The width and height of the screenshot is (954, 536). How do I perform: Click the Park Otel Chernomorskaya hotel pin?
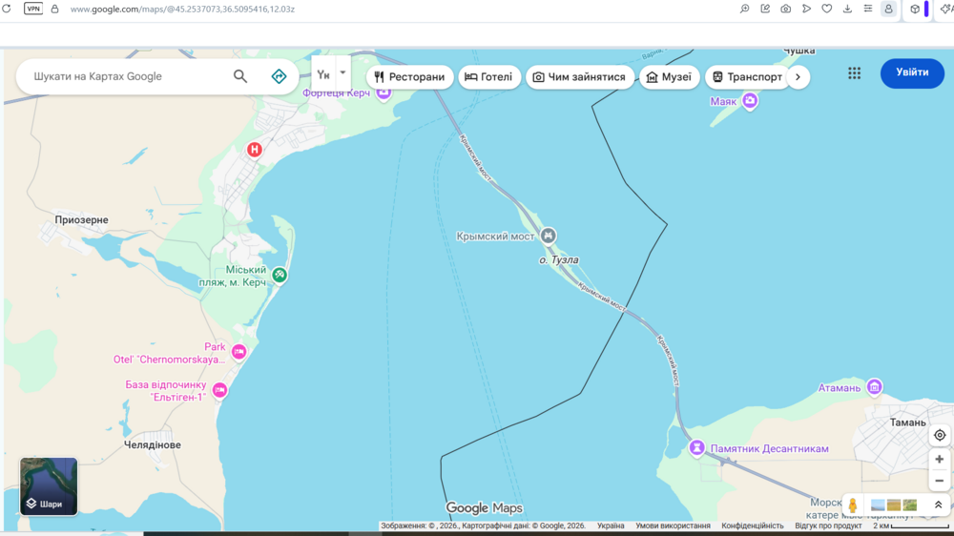point(239,352)
